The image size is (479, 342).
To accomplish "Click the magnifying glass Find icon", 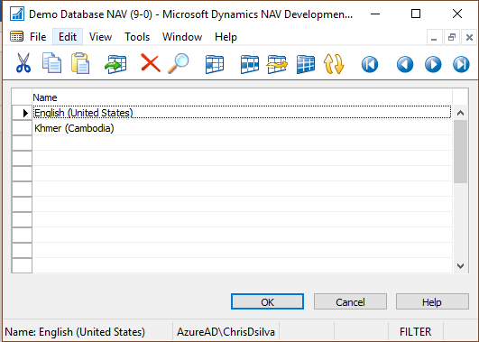I will (178, 63).
